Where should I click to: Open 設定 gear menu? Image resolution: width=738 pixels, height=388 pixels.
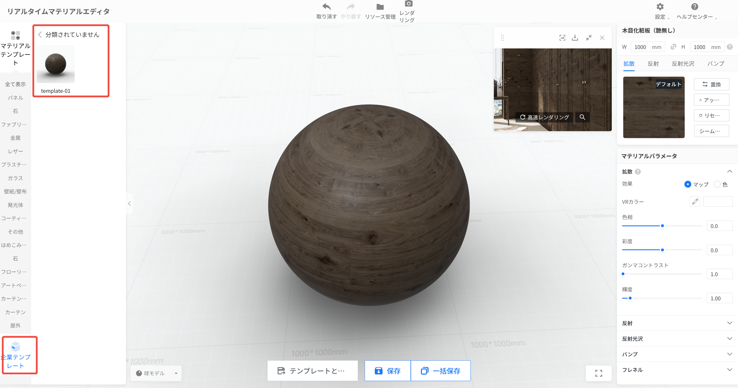pos(660,7)
